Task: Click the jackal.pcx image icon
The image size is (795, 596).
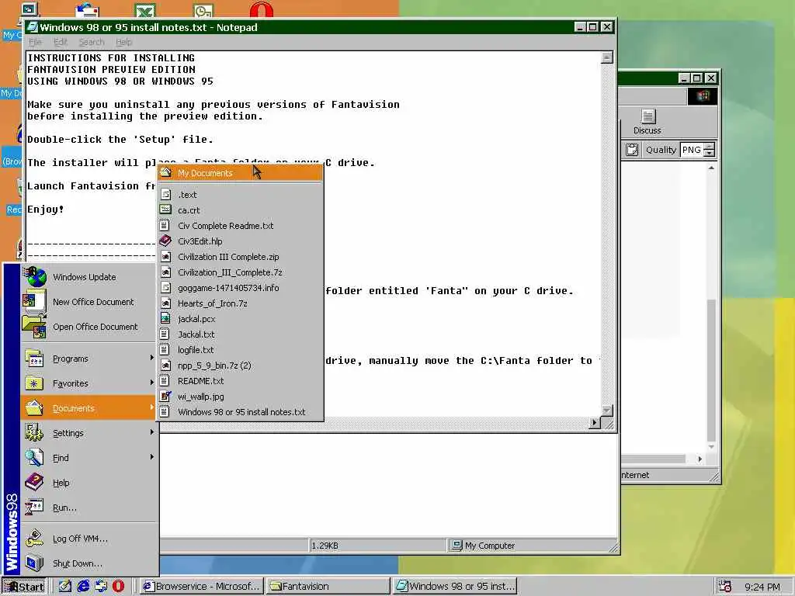Action: click(165, 319)
